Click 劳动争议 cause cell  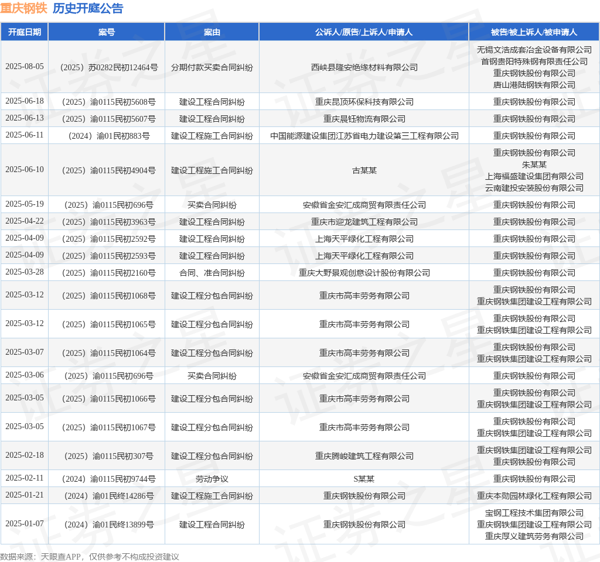click(x=212, y=479)
